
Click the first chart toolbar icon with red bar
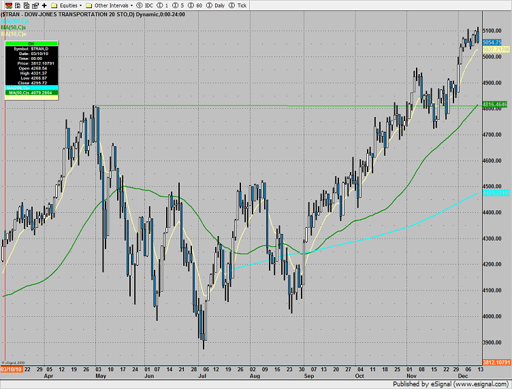9,5
